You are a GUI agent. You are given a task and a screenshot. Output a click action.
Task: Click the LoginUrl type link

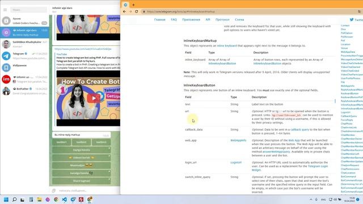tap(236, 163)
